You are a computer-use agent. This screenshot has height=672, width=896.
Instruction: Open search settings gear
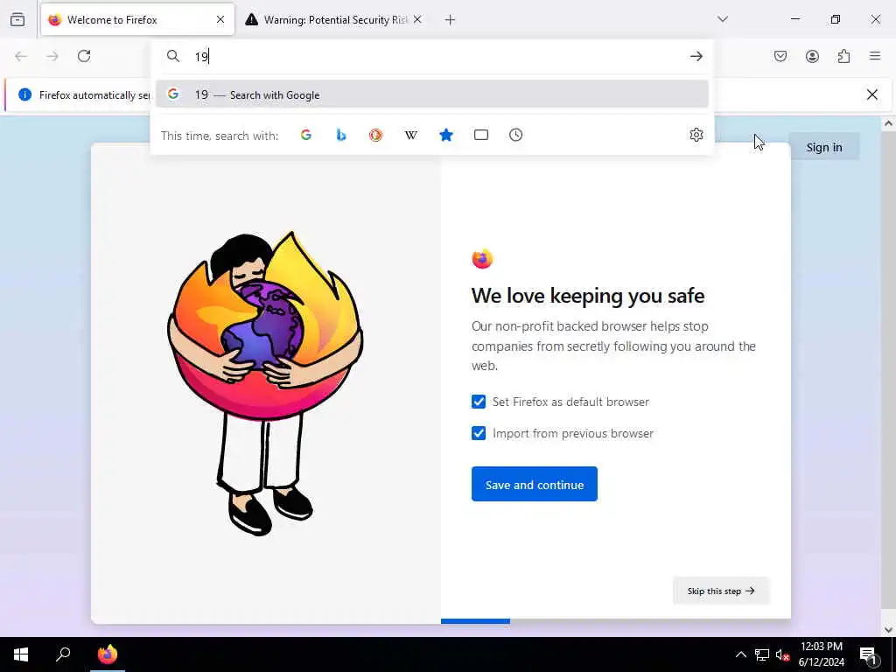pyautogui.click(x=696, y=135)
